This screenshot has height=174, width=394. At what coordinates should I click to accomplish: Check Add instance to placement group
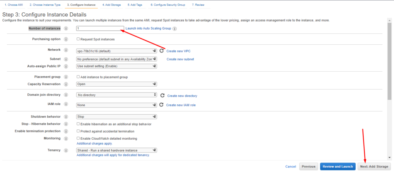click(x=78, y=77)
